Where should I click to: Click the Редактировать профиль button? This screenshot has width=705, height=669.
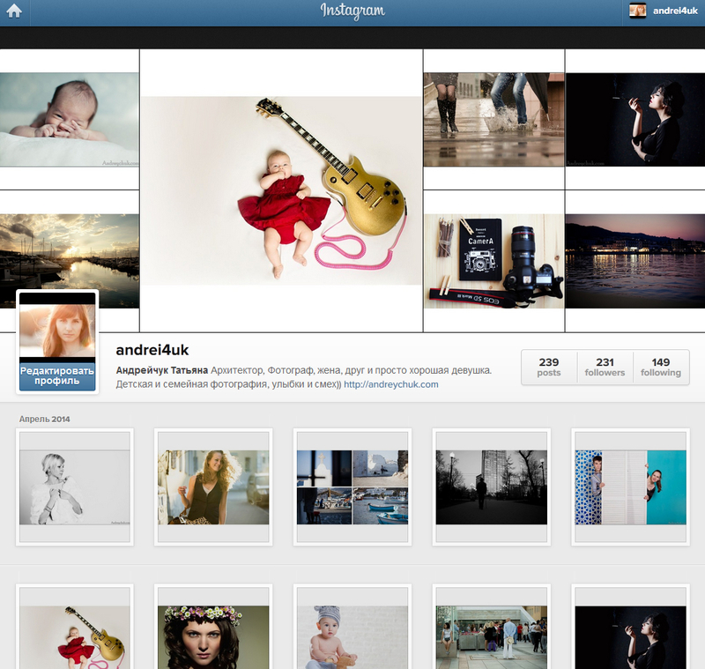click(57, 376)
